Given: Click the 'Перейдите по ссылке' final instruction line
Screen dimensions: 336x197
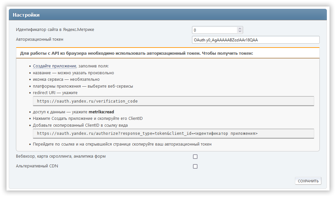Looking at the screenshot, I should [122, 144].
